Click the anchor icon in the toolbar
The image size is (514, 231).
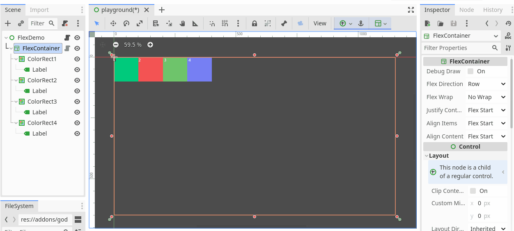[x=361, y=23]
